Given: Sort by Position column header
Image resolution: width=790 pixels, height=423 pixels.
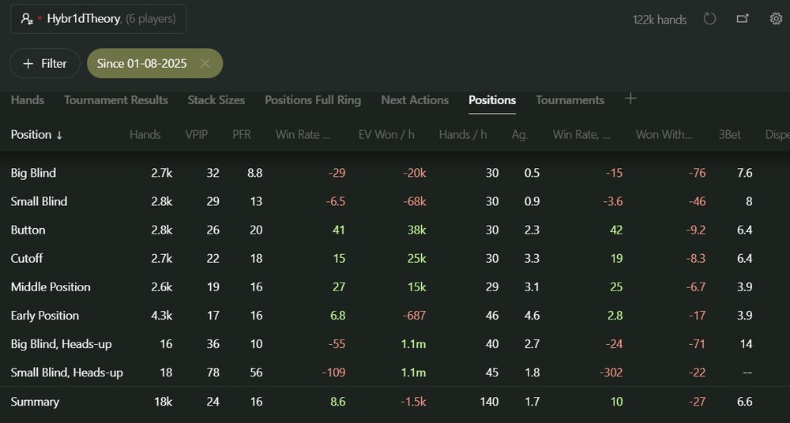Looking at the screenshot, I should tap(37, 134).
